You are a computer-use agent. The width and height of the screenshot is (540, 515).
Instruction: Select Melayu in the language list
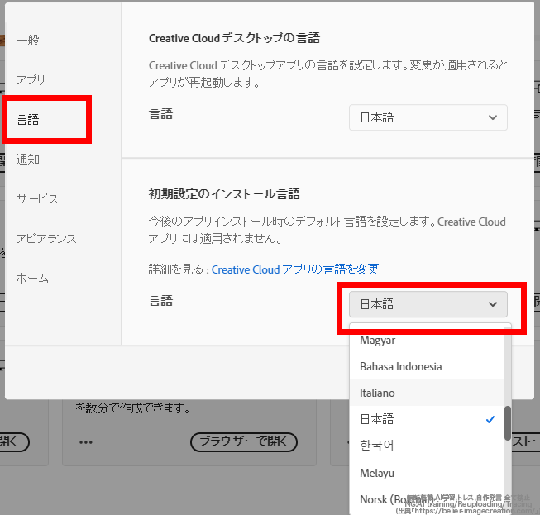pyautogui.click(x=377, y=473)
